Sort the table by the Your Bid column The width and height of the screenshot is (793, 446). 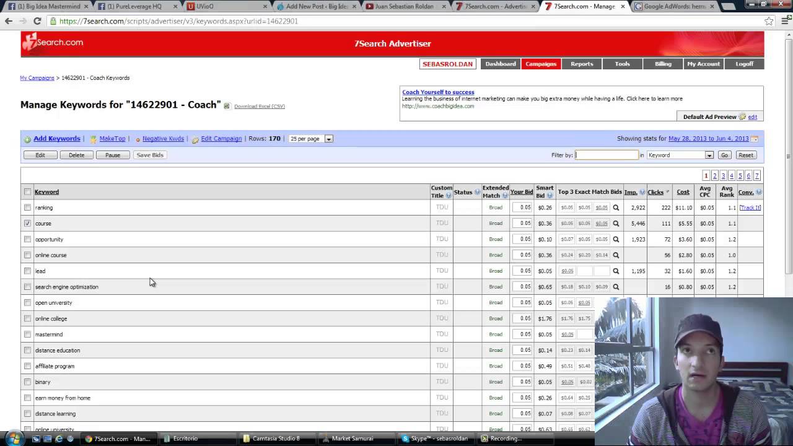pos(522,192)
